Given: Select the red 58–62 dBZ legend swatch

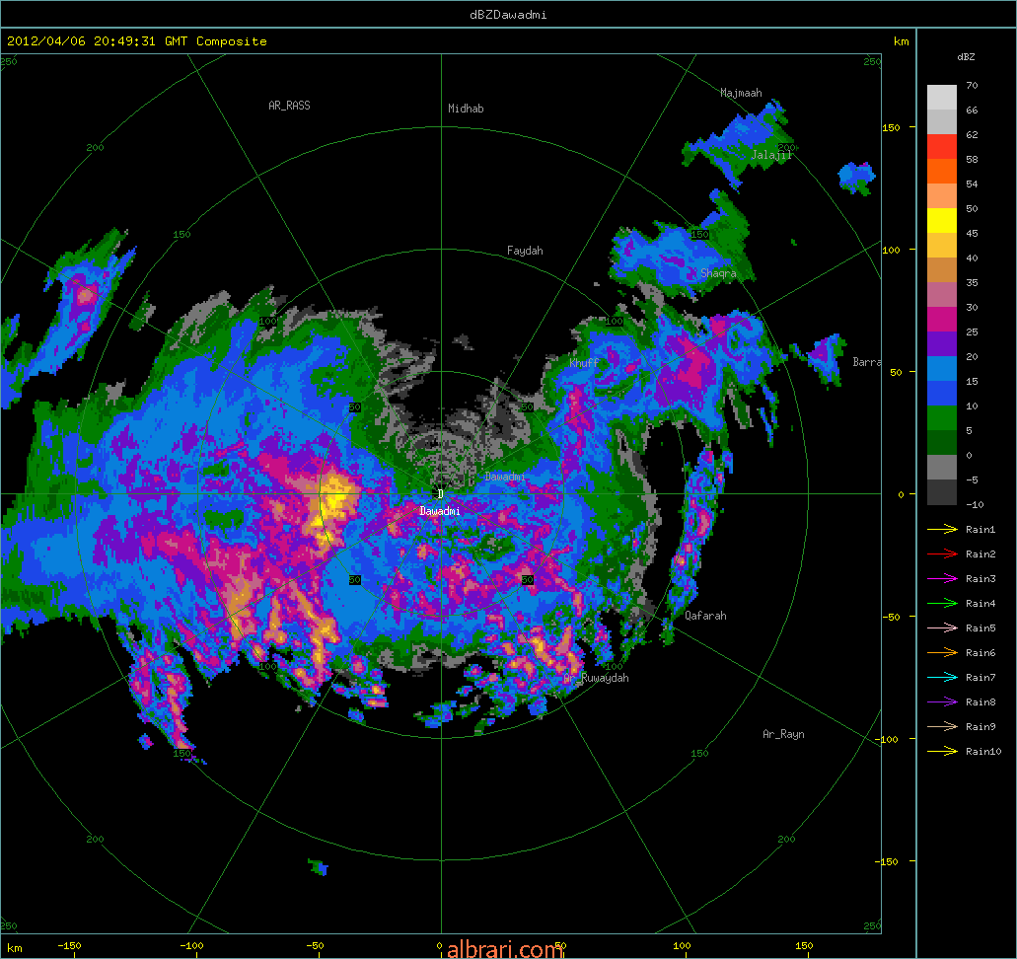Looking at the screenshot, I should [x=942, y=147].
